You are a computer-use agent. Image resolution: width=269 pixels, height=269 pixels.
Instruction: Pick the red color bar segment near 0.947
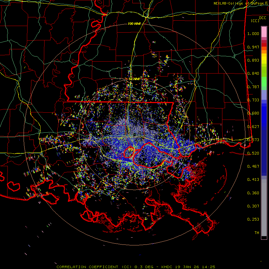point(264,45)
